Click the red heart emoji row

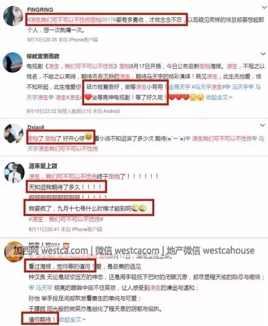[x=179, y=97]
